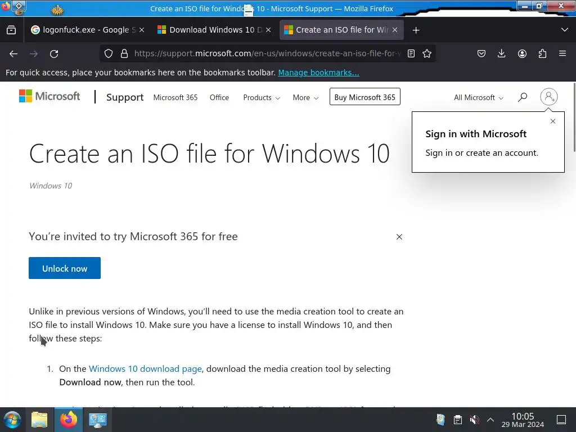Open Microsoft 365 in the nav bar
Viewport: 576px width, 432px height.
(175, 97)
